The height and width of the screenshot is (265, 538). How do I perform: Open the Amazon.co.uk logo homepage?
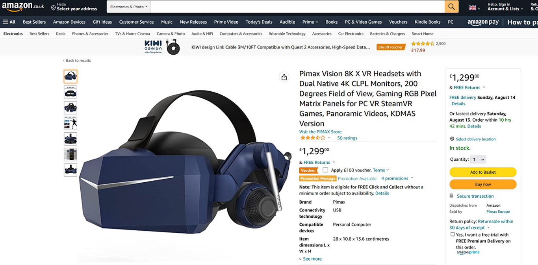click(23, 7)
